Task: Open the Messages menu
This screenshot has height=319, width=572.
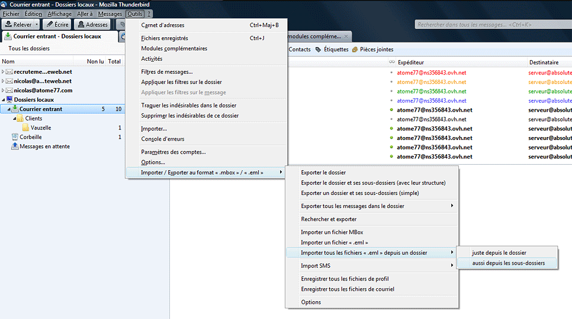Action: [110, 14]
